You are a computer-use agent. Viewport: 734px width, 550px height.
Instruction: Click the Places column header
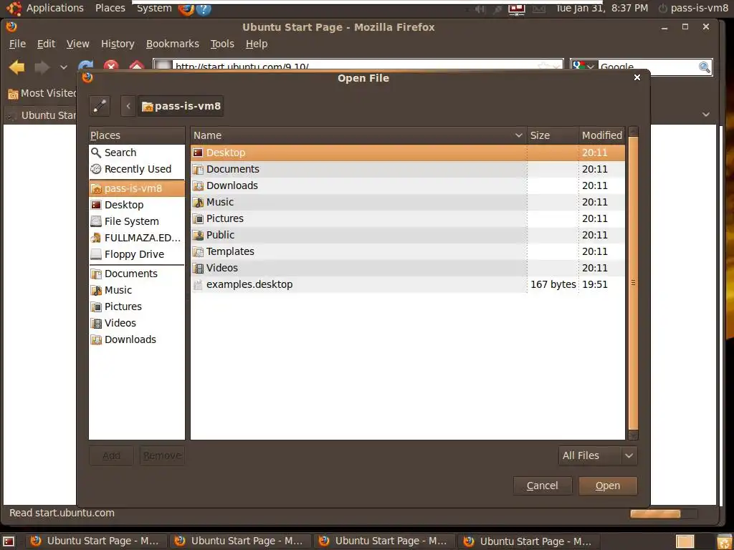coord(137,135)
